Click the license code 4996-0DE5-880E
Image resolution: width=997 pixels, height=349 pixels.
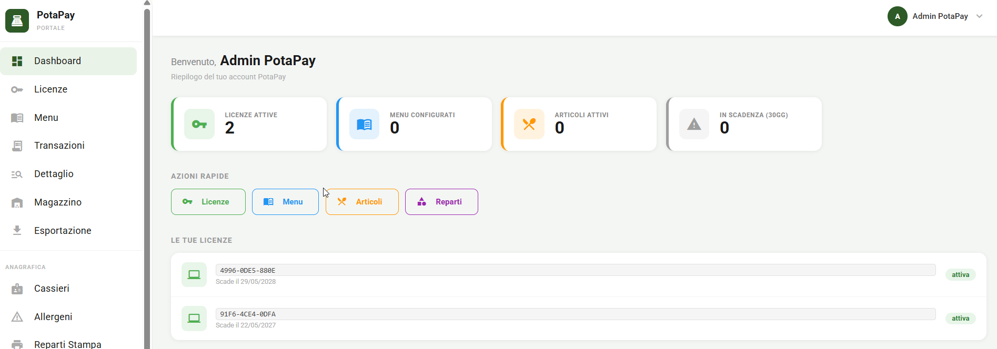click(576, 270)
